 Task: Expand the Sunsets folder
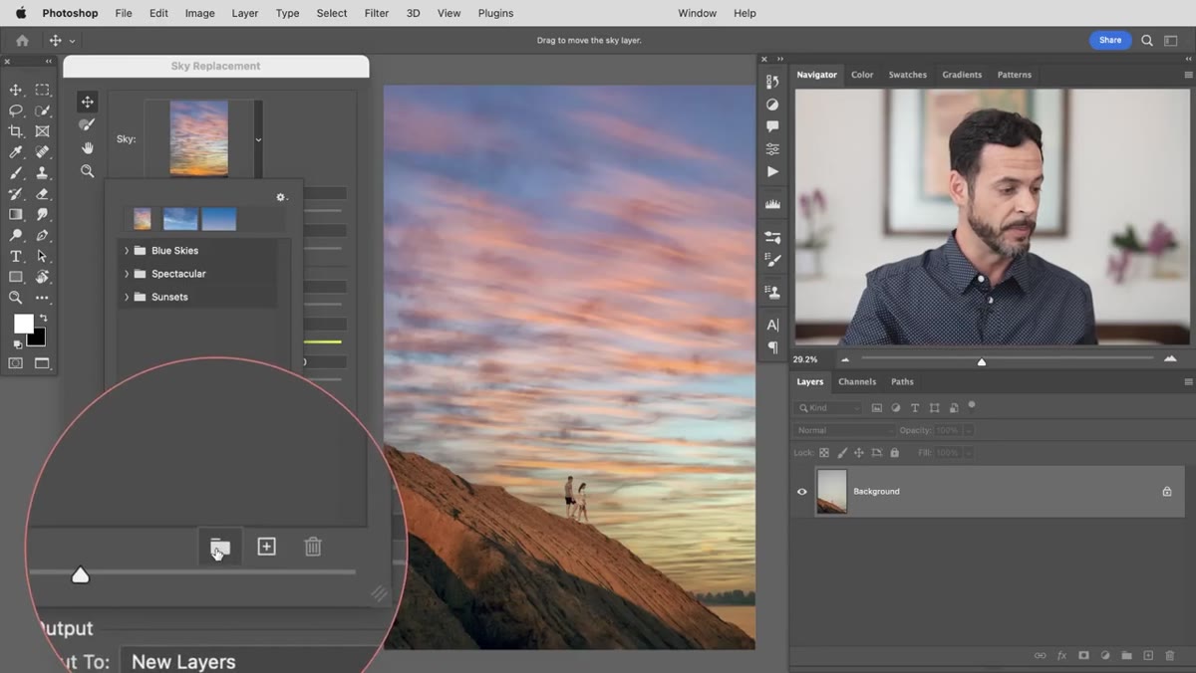coord(127,297)
